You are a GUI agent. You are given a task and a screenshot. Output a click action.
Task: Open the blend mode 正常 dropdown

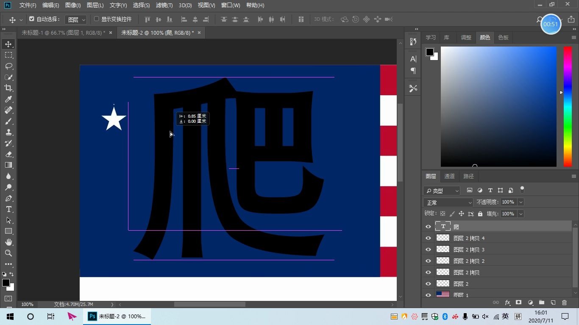coord(448,202)
